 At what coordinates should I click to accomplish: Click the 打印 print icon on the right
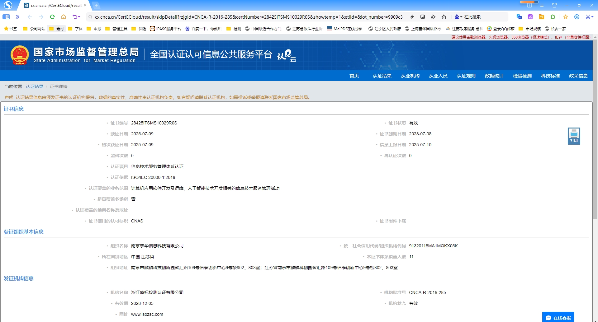click(x=574, y=136)
